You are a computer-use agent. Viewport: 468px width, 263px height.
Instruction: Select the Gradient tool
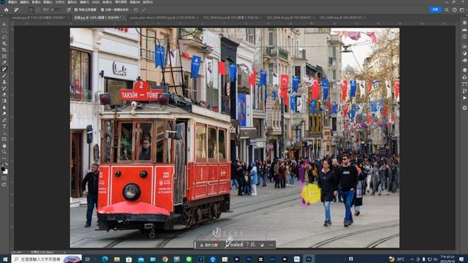(4, 101)
